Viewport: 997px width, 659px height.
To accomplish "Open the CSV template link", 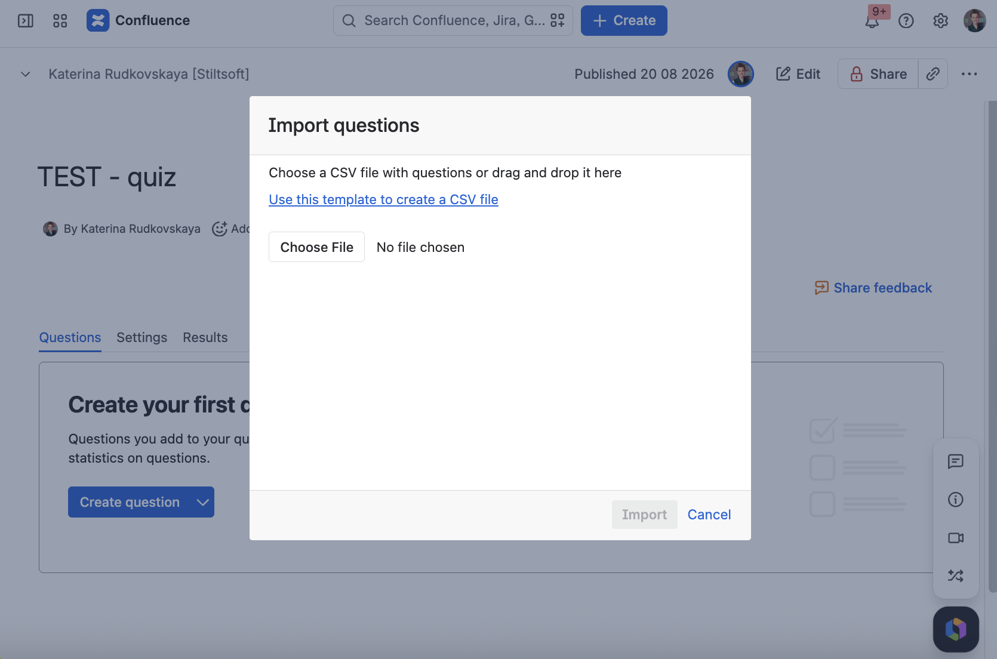I will [383, 199].
